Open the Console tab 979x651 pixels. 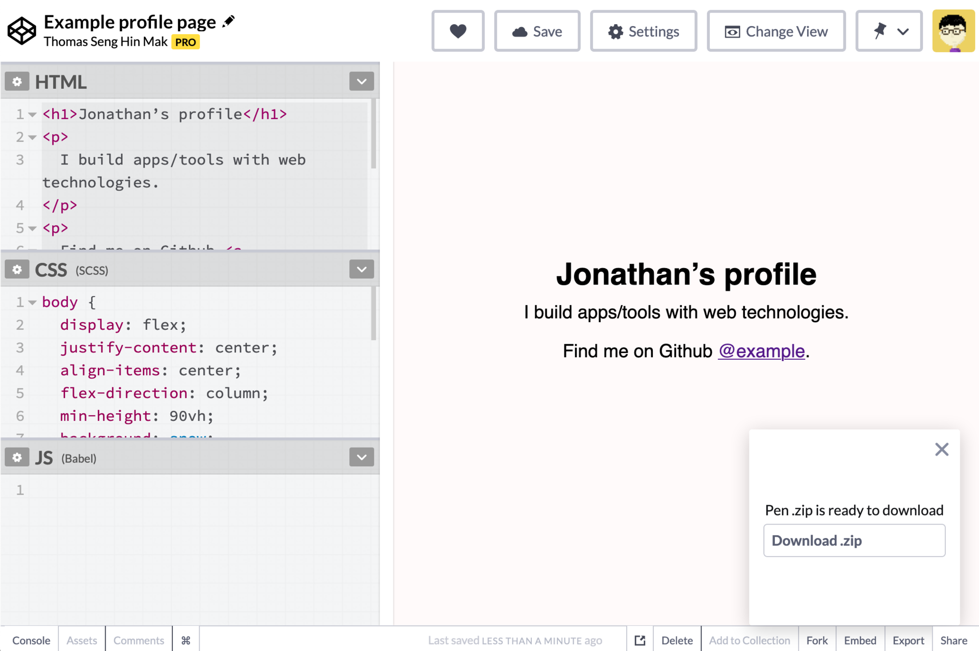point(31,640)
